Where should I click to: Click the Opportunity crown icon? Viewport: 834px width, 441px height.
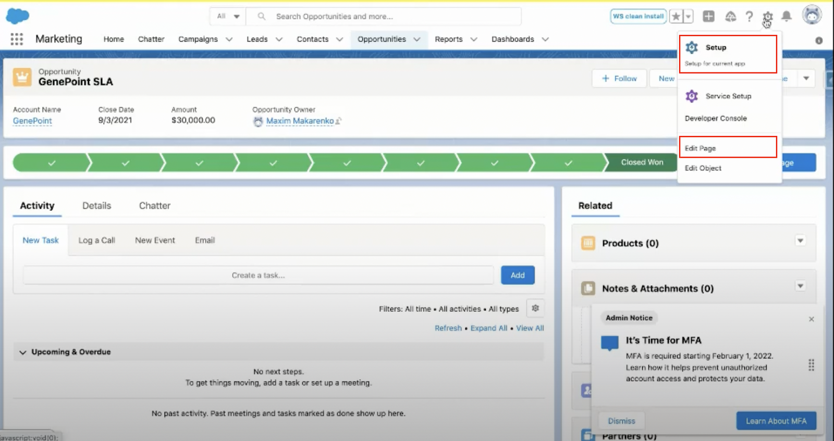pyautogui.click(x=22, y=77)
